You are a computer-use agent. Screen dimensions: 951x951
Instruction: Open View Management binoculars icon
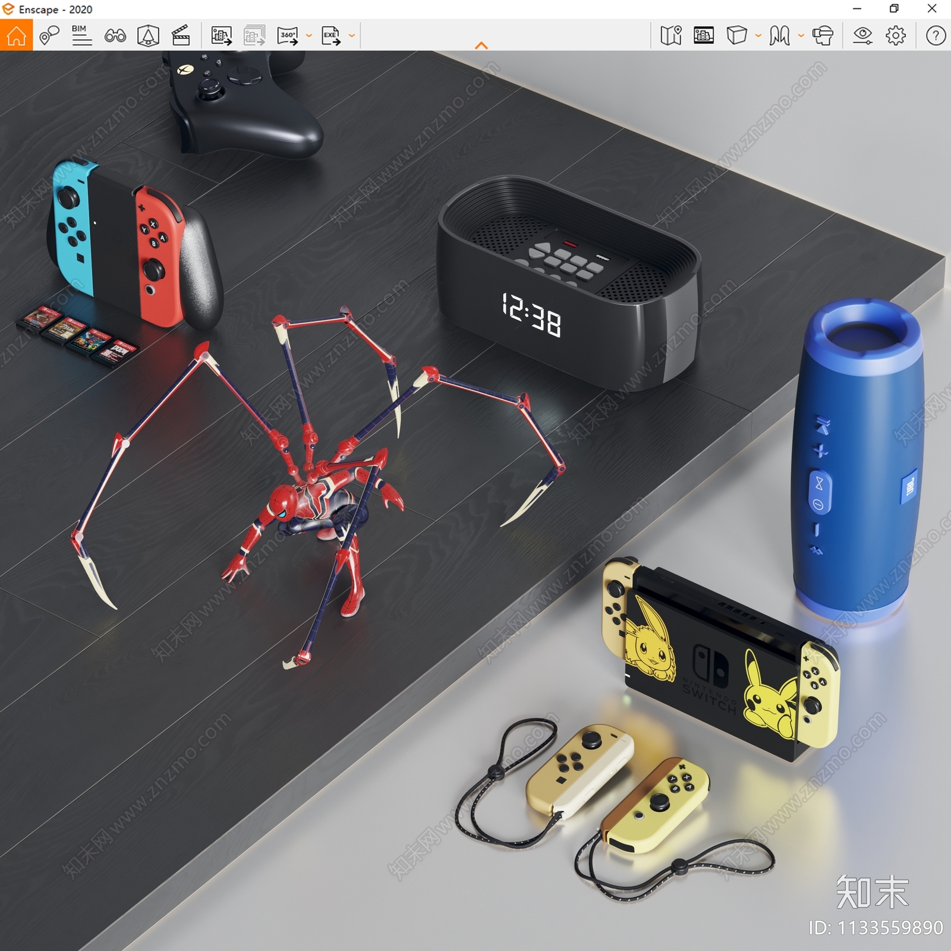(x=115, y=36)
